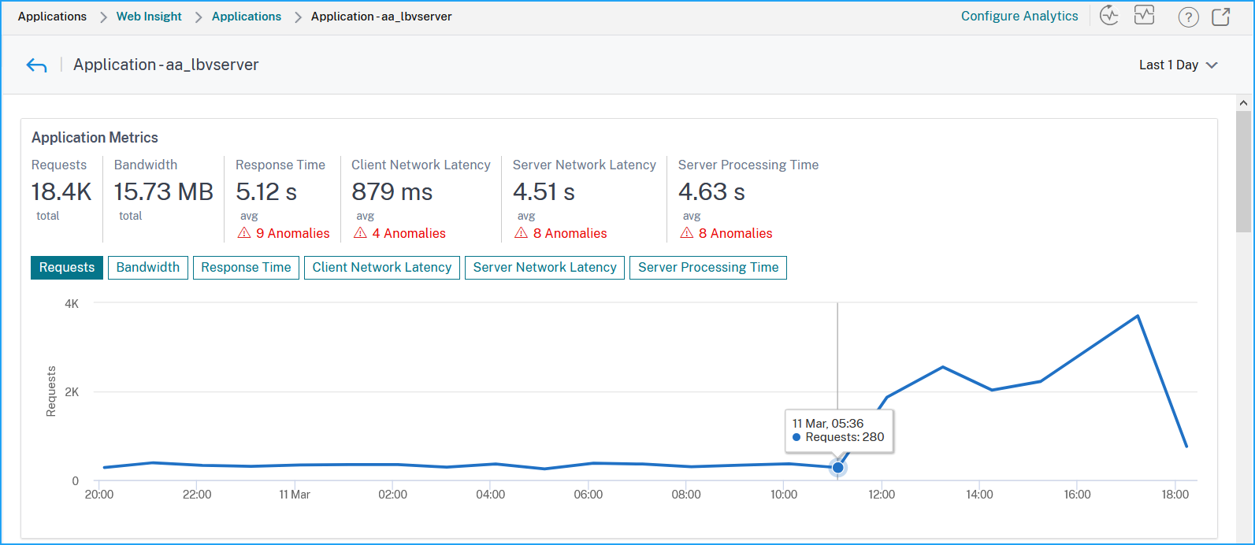Open 8 Anomalies under Server Network Latency

pyautogui.click(x=570, y=233)
